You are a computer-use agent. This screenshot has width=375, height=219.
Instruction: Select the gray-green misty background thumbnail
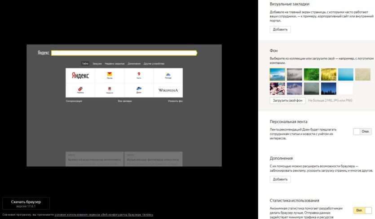click(x=311, y=89)
